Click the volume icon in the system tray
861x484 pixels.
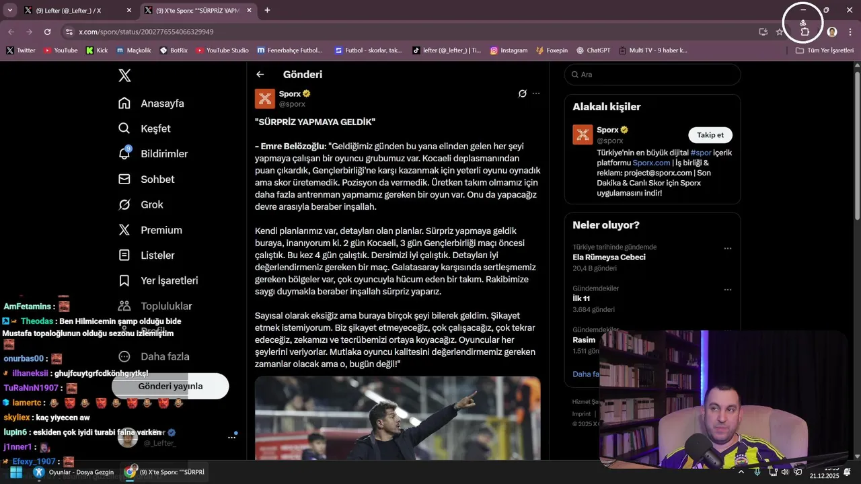pyautogui.click(x=785, y=472)
